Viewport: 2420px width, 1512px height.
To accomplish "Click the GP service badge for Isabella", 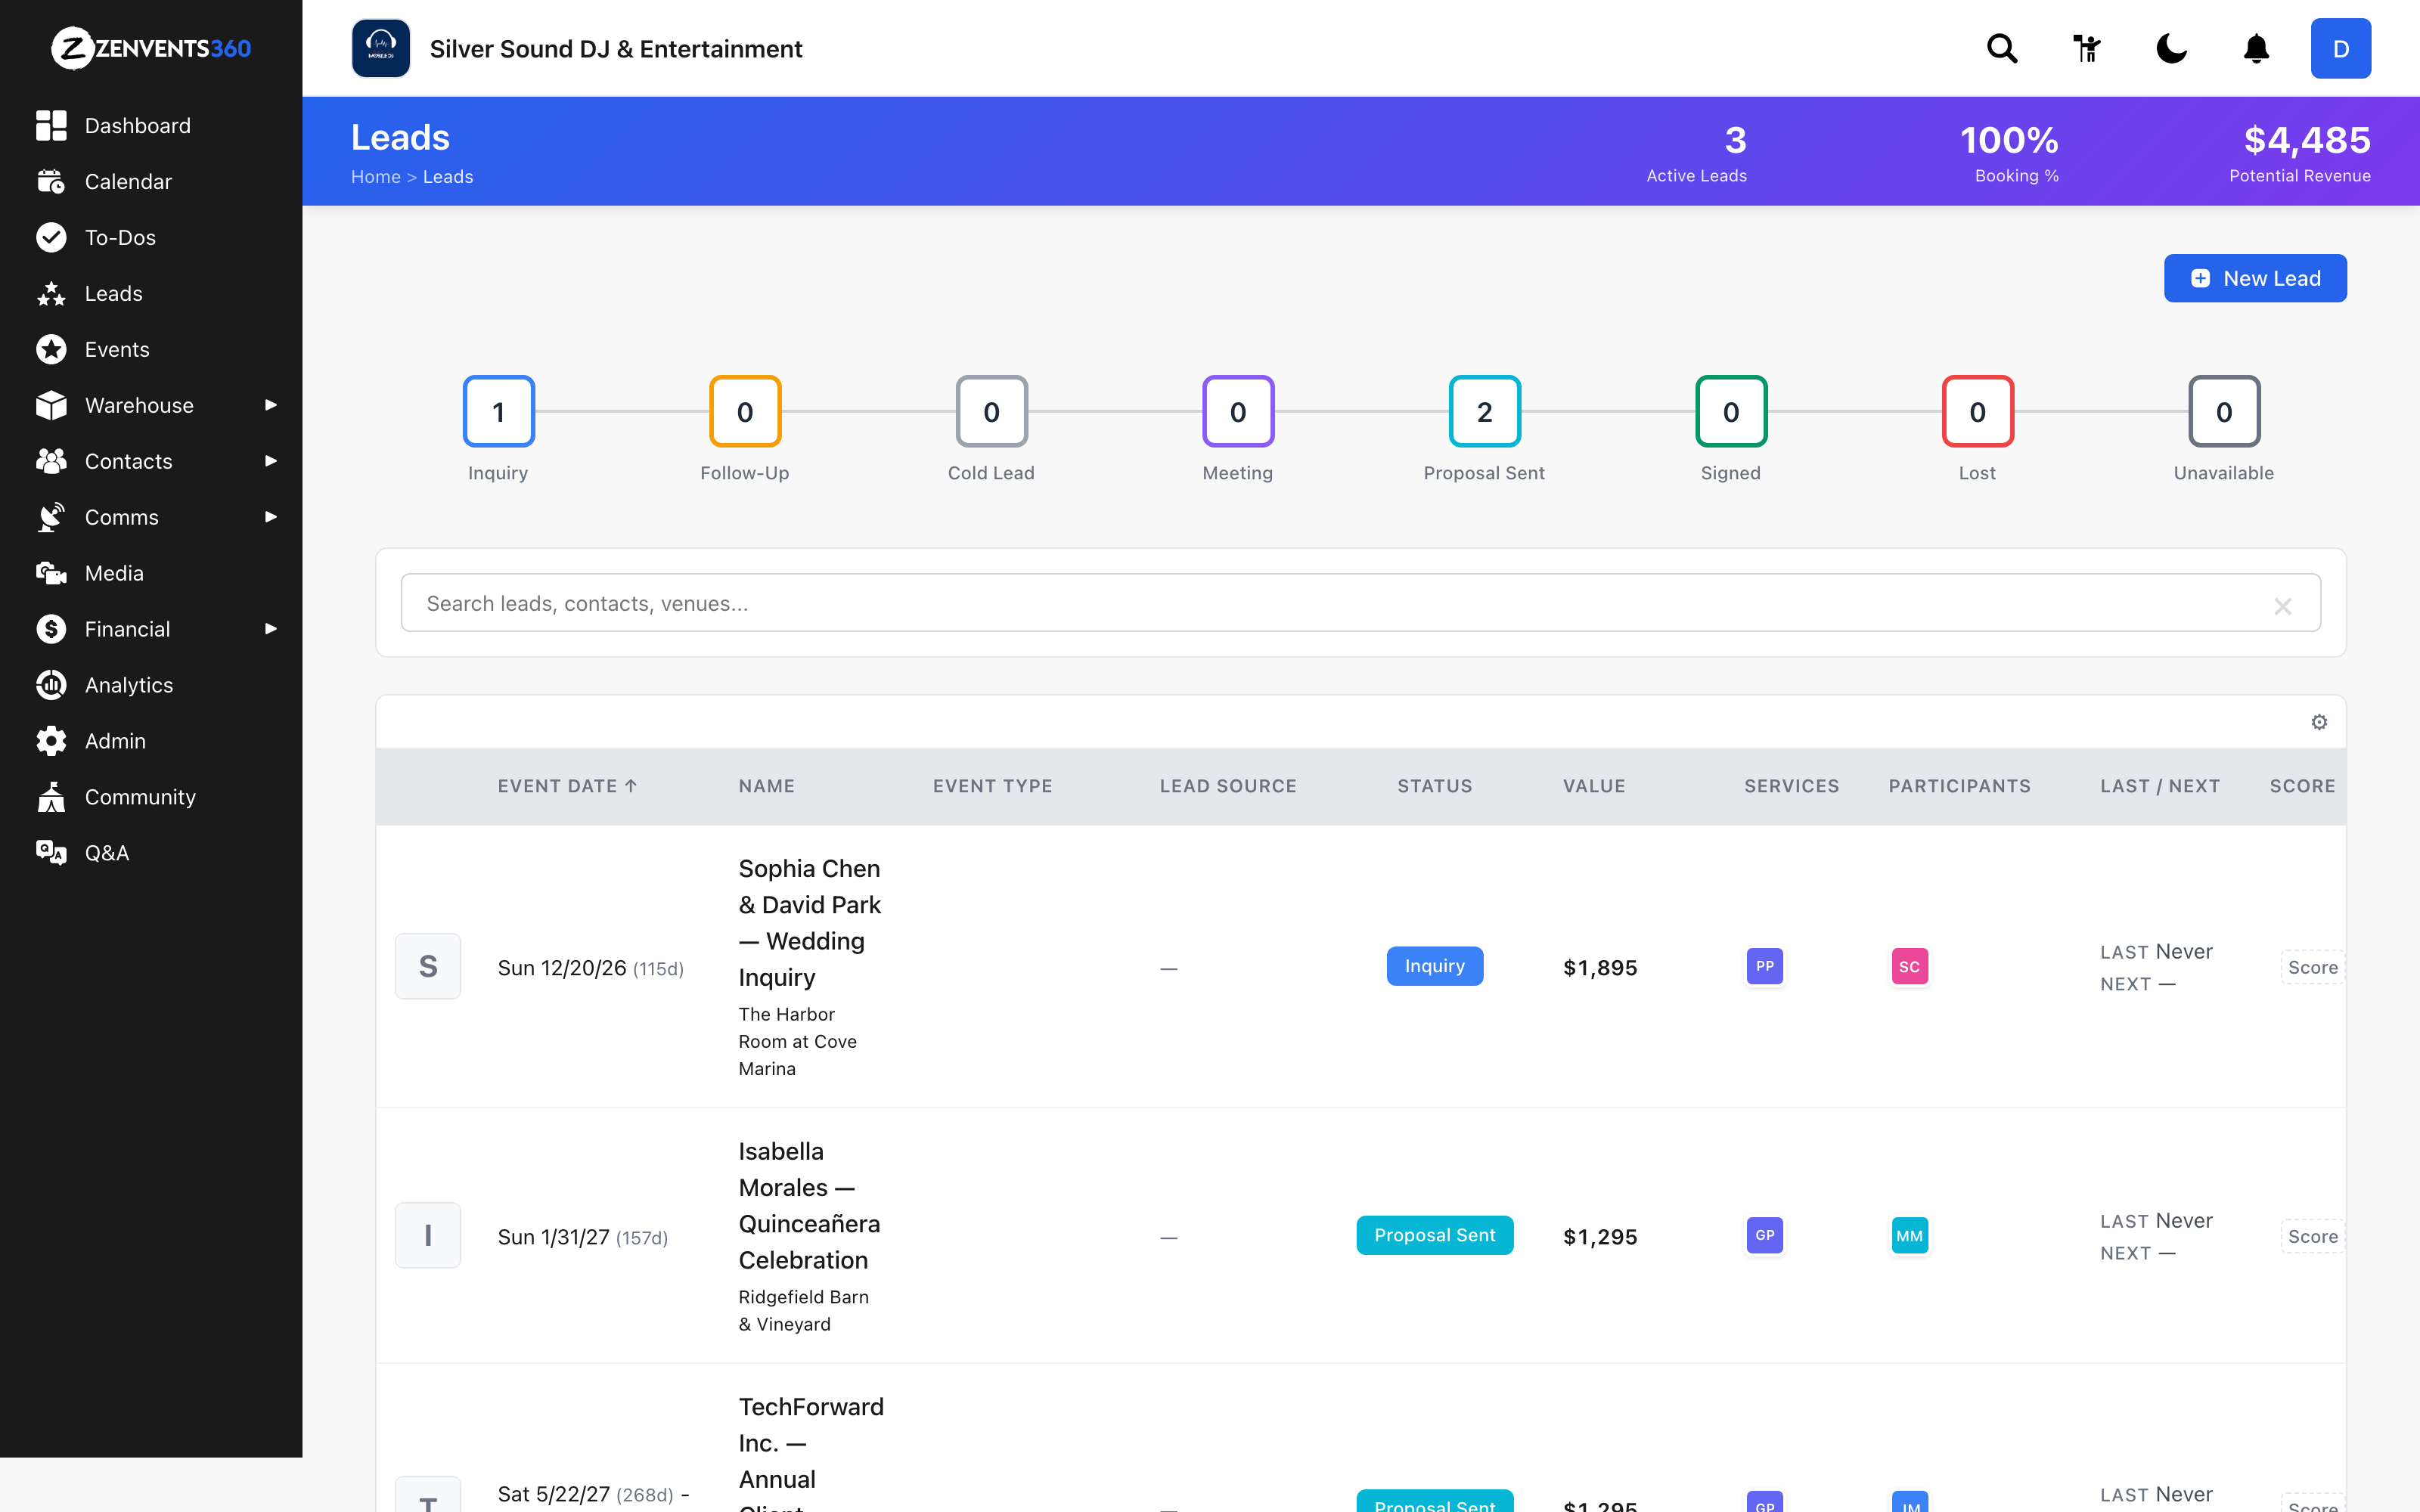I will [x=1764, y=1235].
